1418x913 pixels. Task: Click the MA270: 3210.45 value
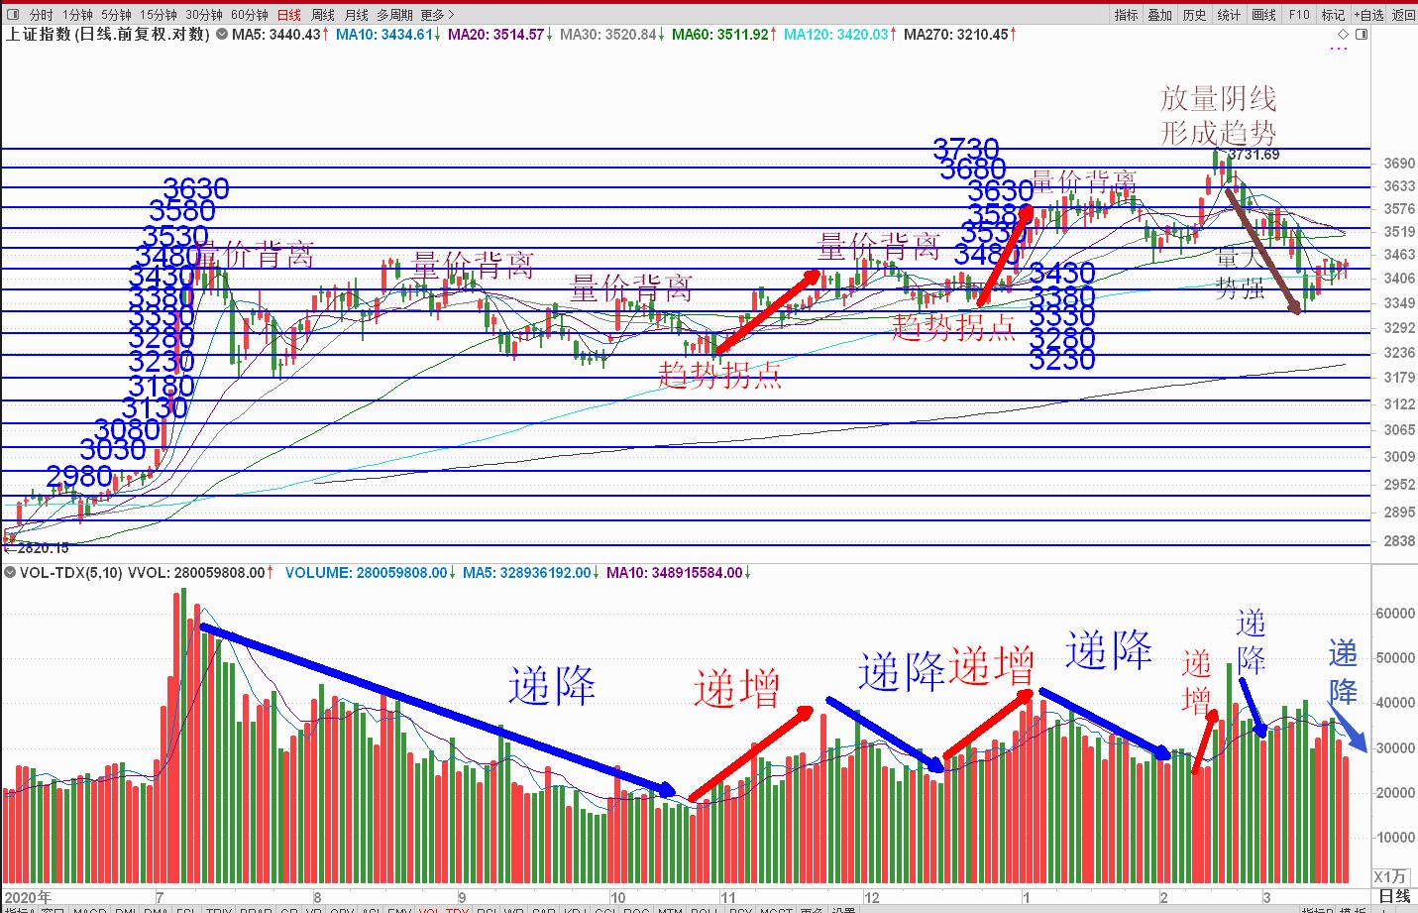[x=960, y=35]
